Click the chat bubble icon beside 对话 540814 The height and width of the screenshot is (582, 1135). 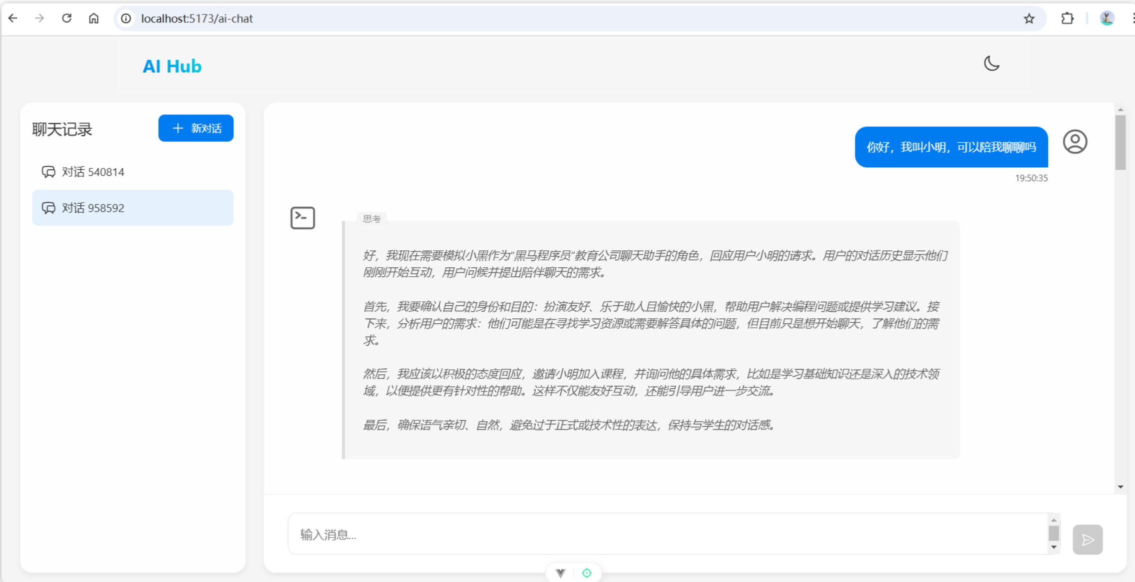coord(48,172)
